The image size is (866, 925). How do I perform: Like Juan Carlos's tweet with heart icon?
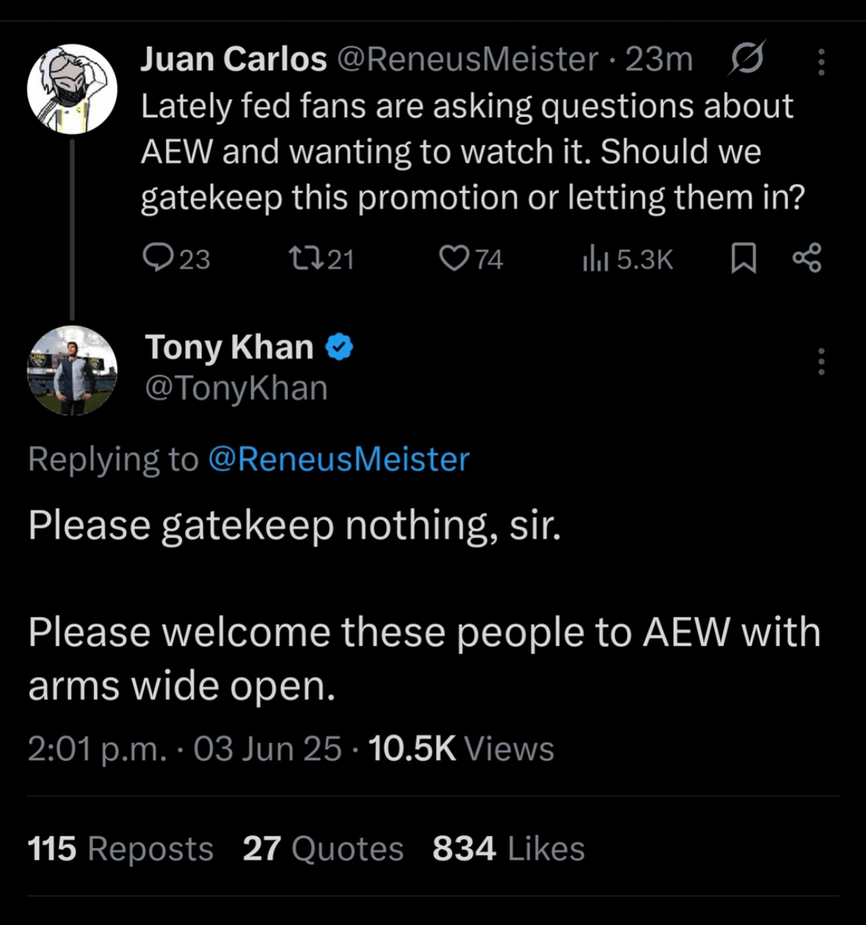coord(453,258)
